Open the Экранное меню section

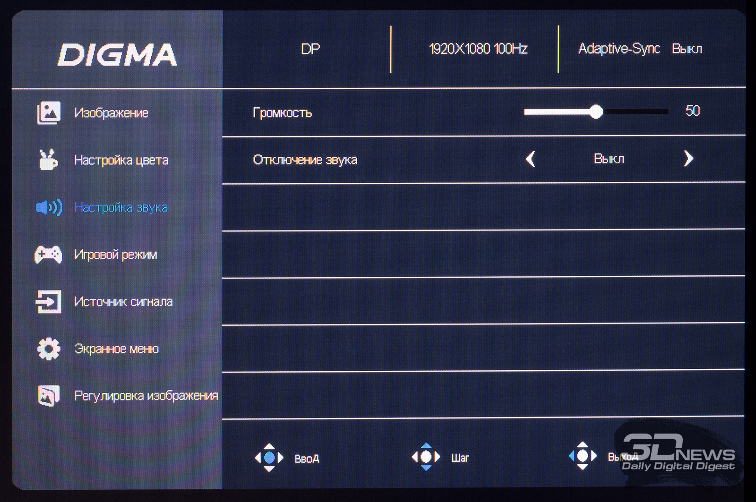tap(116, 349)
